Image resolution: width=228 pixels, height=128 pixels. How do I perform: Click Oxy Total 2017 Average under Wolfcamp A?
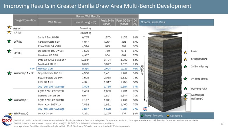coord(51,87)
